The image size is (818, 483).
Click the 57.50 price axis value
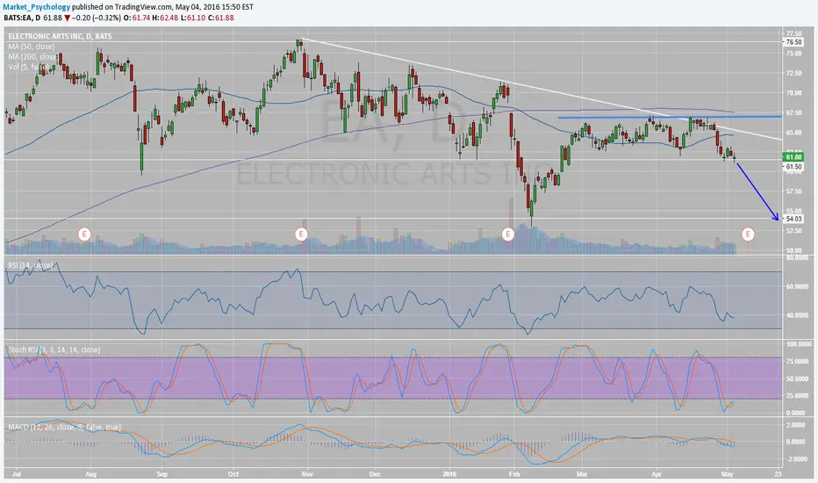(x=793, y=191)
